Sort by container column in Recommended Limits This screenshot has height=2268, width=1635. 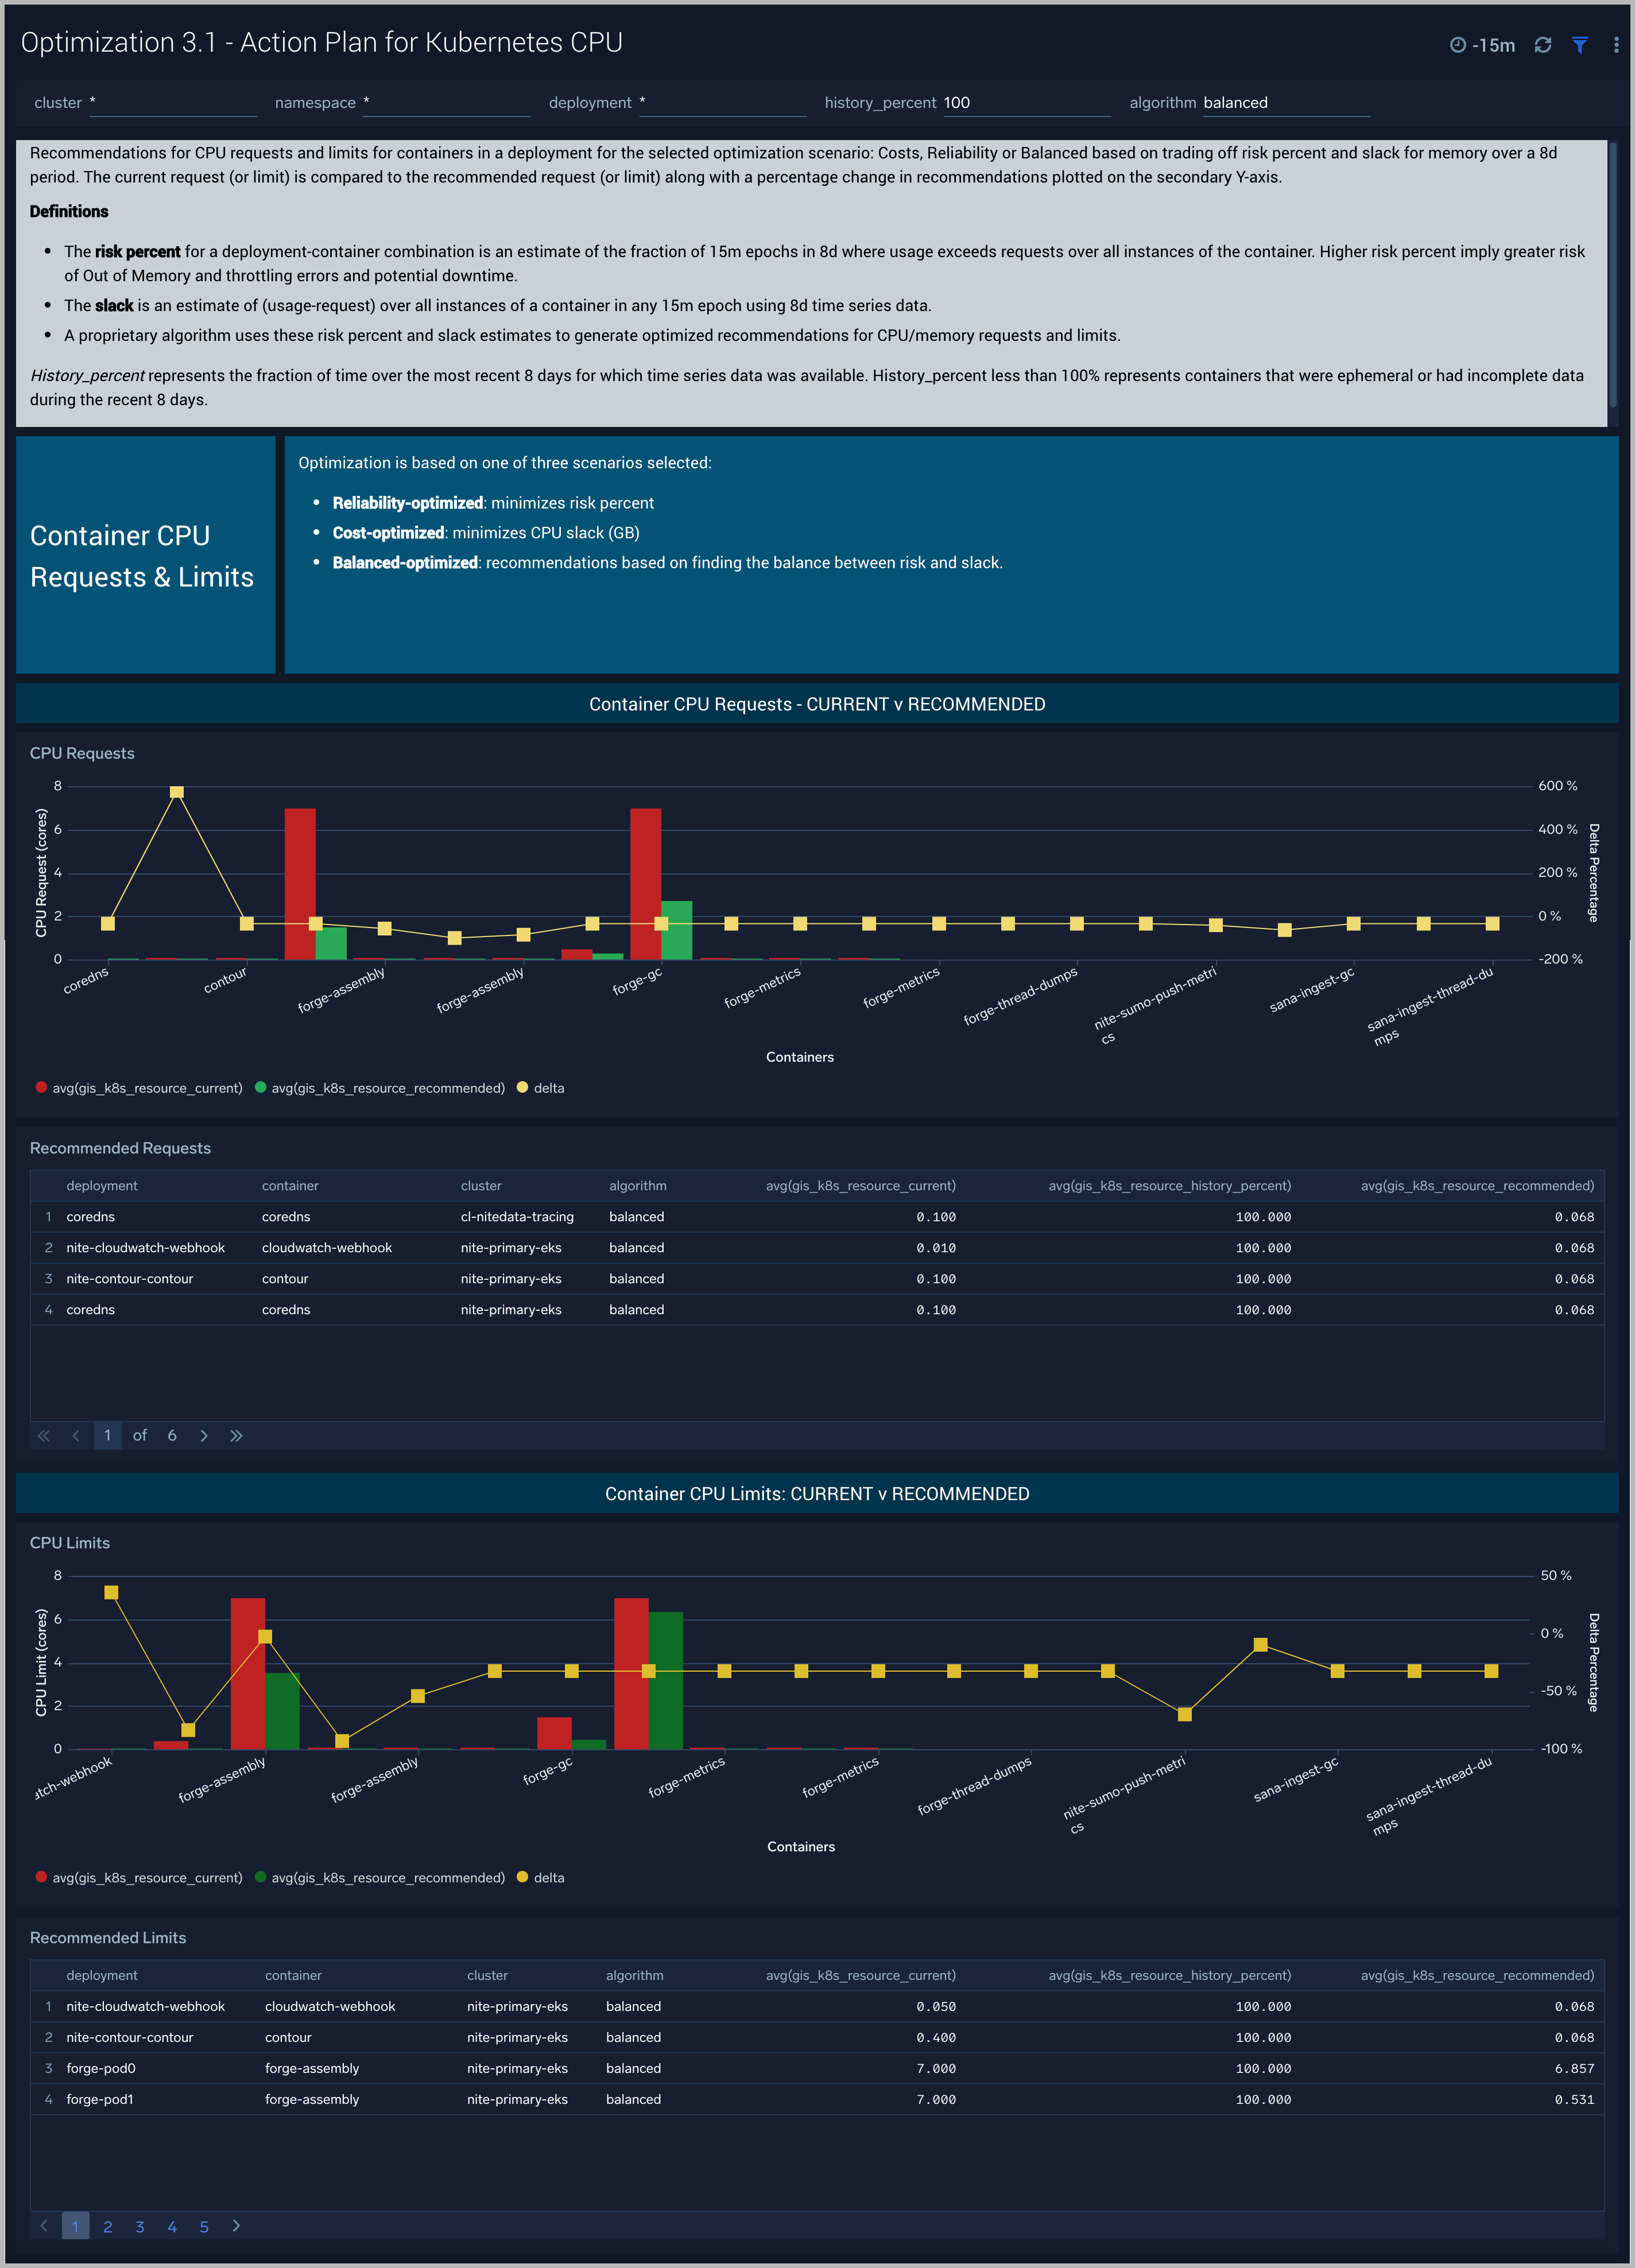(293, 1975)
